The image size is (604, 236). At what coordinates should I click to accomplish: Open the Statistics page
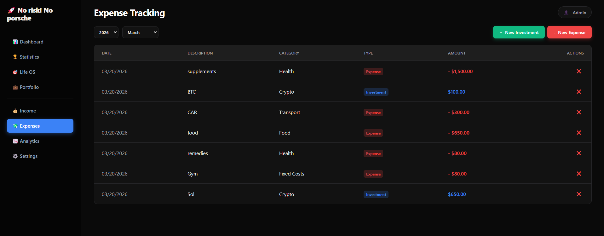coord(29,57)
